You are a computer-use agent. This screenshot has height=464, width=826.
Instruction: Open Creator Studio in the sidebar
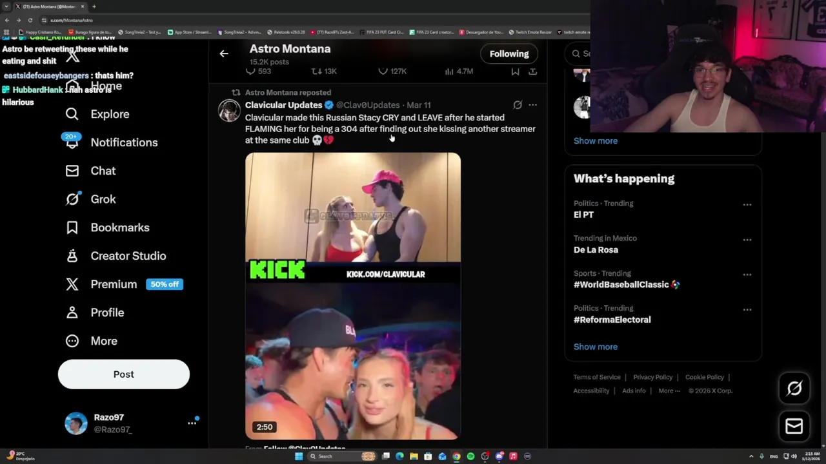pos(116,256)
